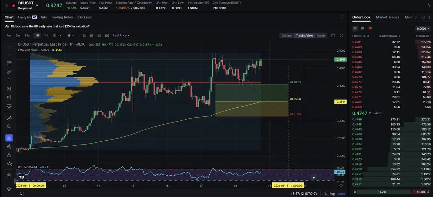Viewport: 433px width, 197px height.
Task: Select the crosshair cursor tool
Action: [x=9, y=46]
